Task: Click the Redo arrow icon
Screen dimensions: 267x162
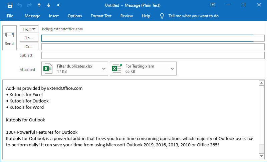Action: pos(29,5)
